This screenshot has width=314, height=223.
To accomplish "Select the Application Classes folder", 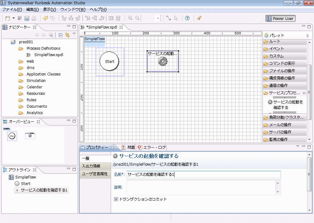I will [44, 74].
